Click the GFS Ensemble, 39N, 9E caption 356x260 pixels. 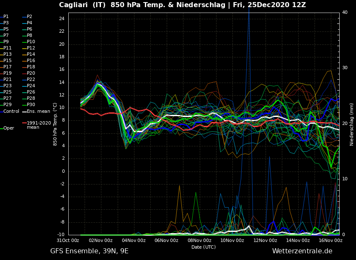point(89,251)
